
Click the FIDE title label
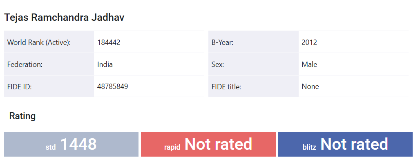coord(226,86)
